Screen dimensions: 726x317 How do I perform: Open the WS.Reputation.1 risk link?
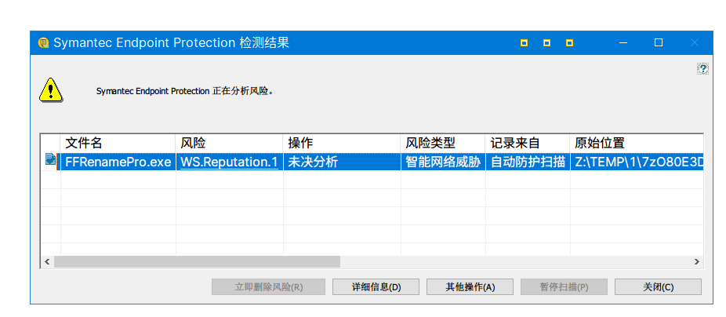point(229,162)
